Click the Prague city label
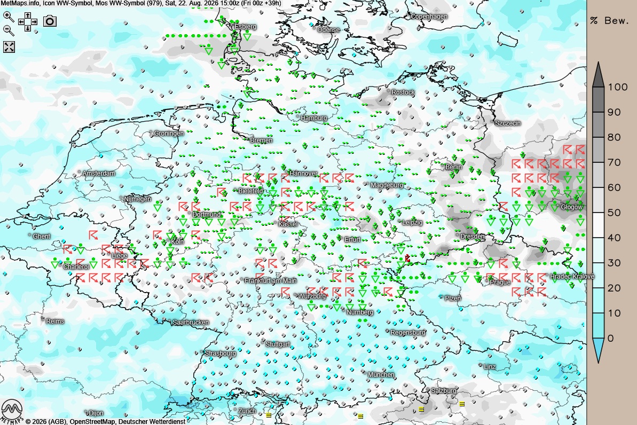Screen dimensions: 637x425 pos(500,282)
